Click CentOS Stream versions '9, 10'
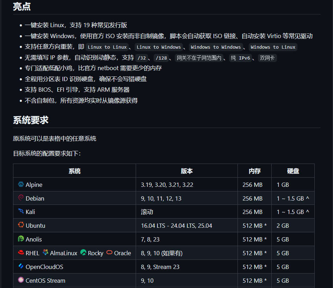Viewport: 333px width, 288px height. click(x=147, y=281)
